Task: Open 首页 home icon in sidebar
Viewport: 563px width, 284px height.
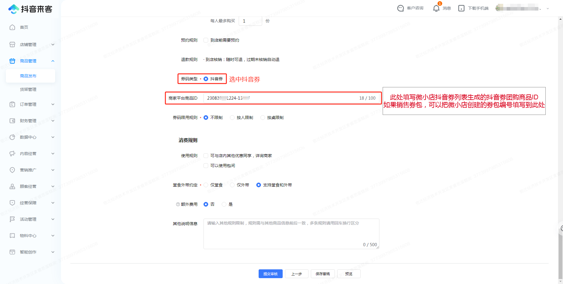Action: pos(12,27)
